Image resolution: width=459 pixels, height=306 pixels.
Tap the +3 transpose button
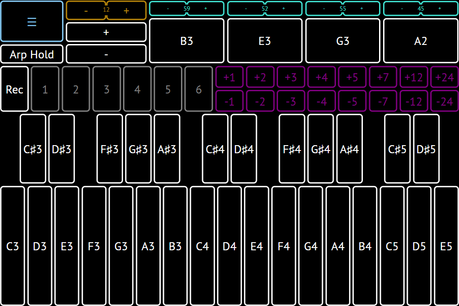291,77
